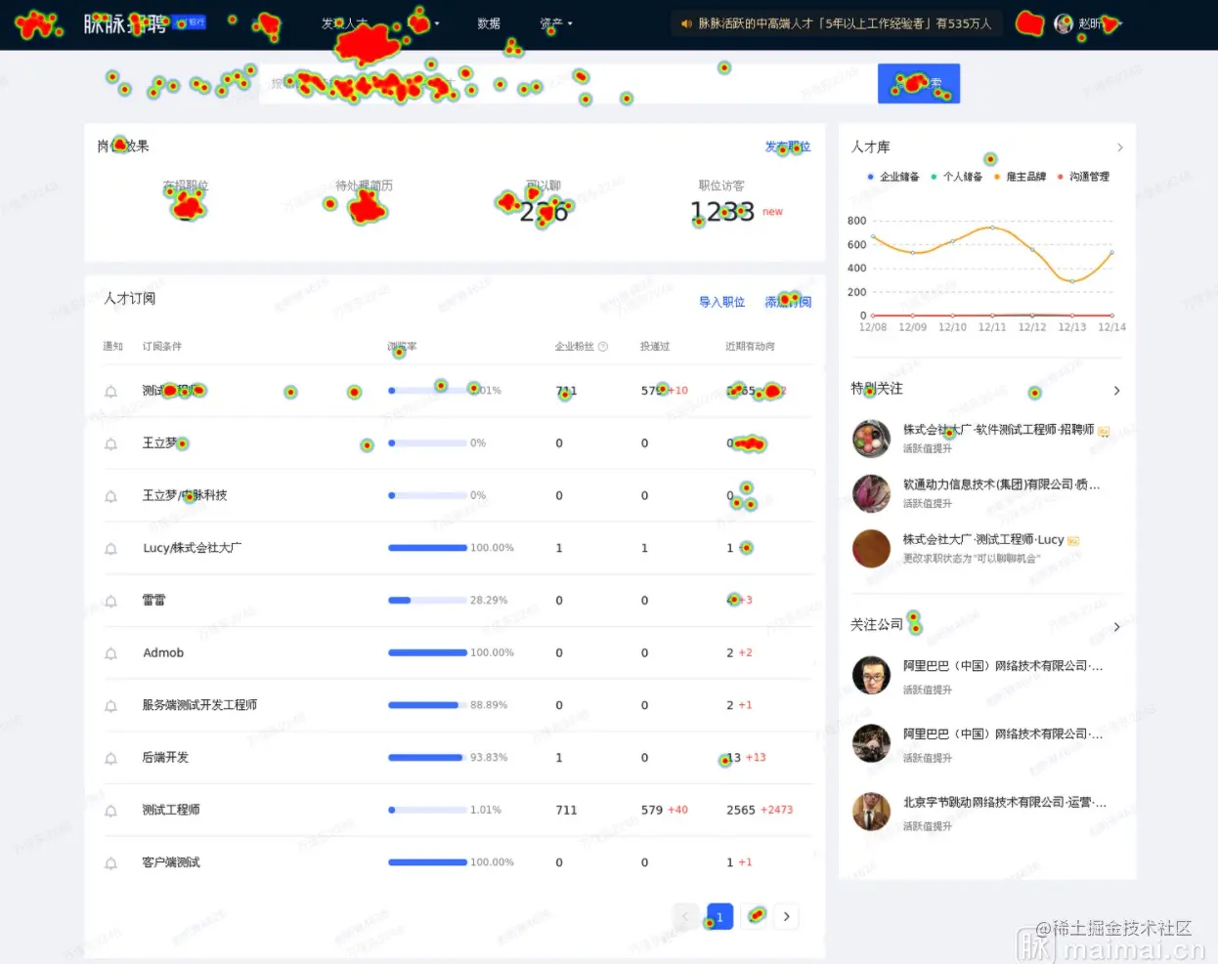Select page 1 in pagination
Image resolution: width=1218 pixels, height=964 pixels.
[x=719, y=916]
